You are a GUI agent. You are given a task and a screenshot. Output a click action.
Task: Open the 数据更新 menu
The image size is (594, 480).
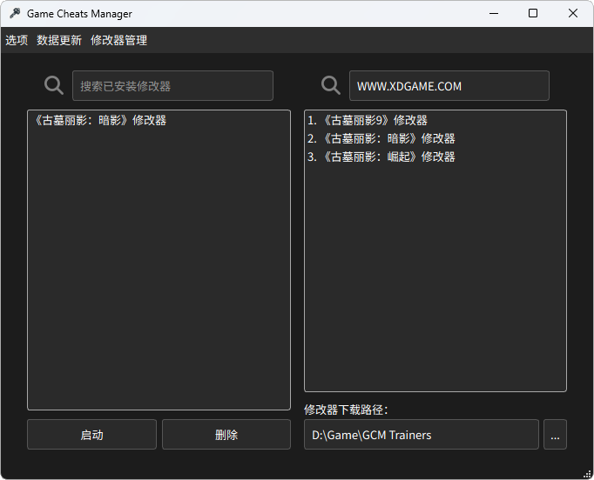tap(59, 40)
